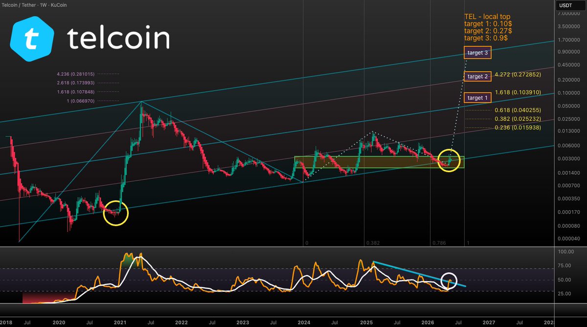Select the target 1 label box
The image size is (587, 327).
(477, 98)
